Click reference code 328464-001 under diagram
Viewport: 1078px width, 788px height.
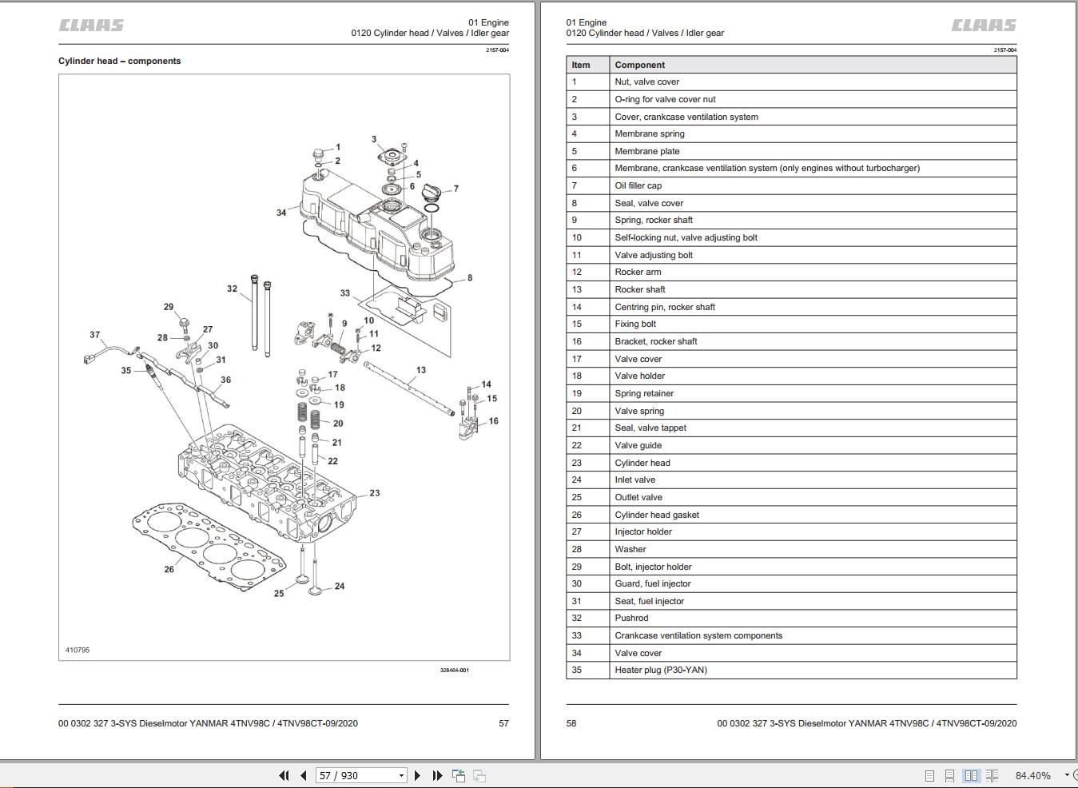pos(455,670)
